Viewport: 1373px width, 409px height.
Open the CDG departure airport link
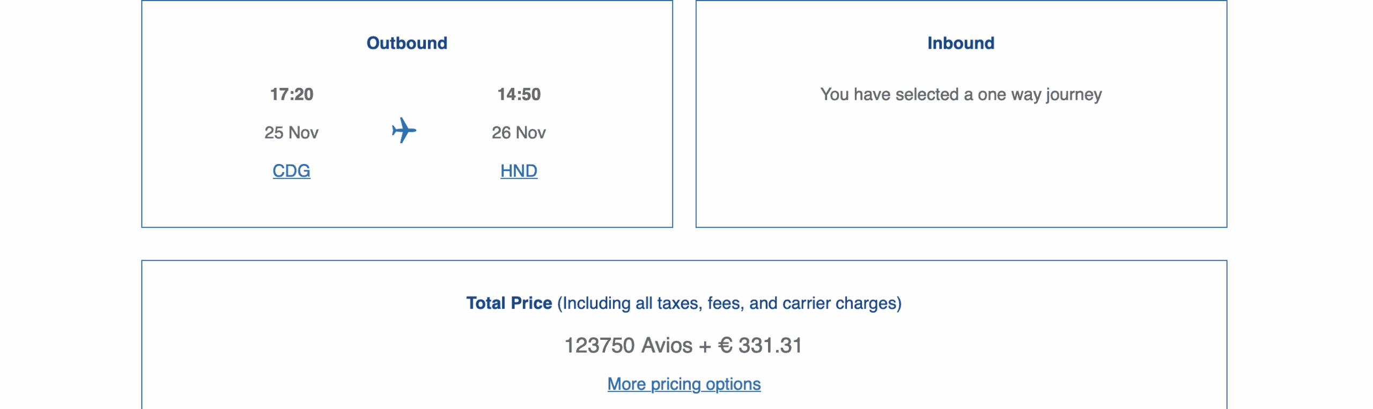(x=291, y=171)
